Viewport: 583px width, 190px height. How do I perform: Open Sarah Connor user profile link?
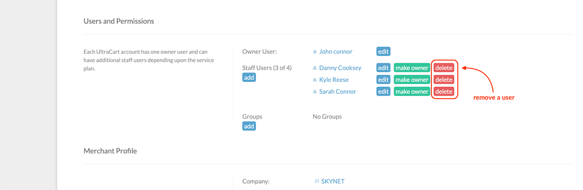(337, 92)
